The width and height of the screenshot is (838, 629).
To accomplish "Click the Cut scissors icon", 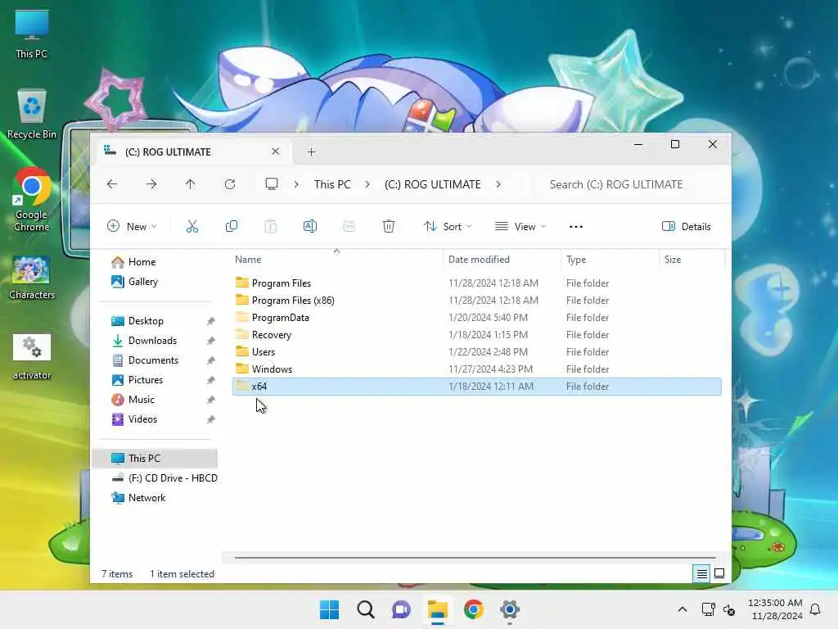I will [191, 226].
